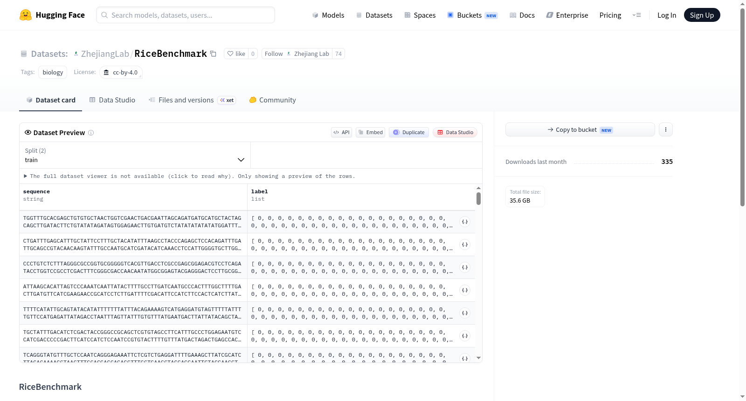Switch to the Dataset card tab

(50, 100)
